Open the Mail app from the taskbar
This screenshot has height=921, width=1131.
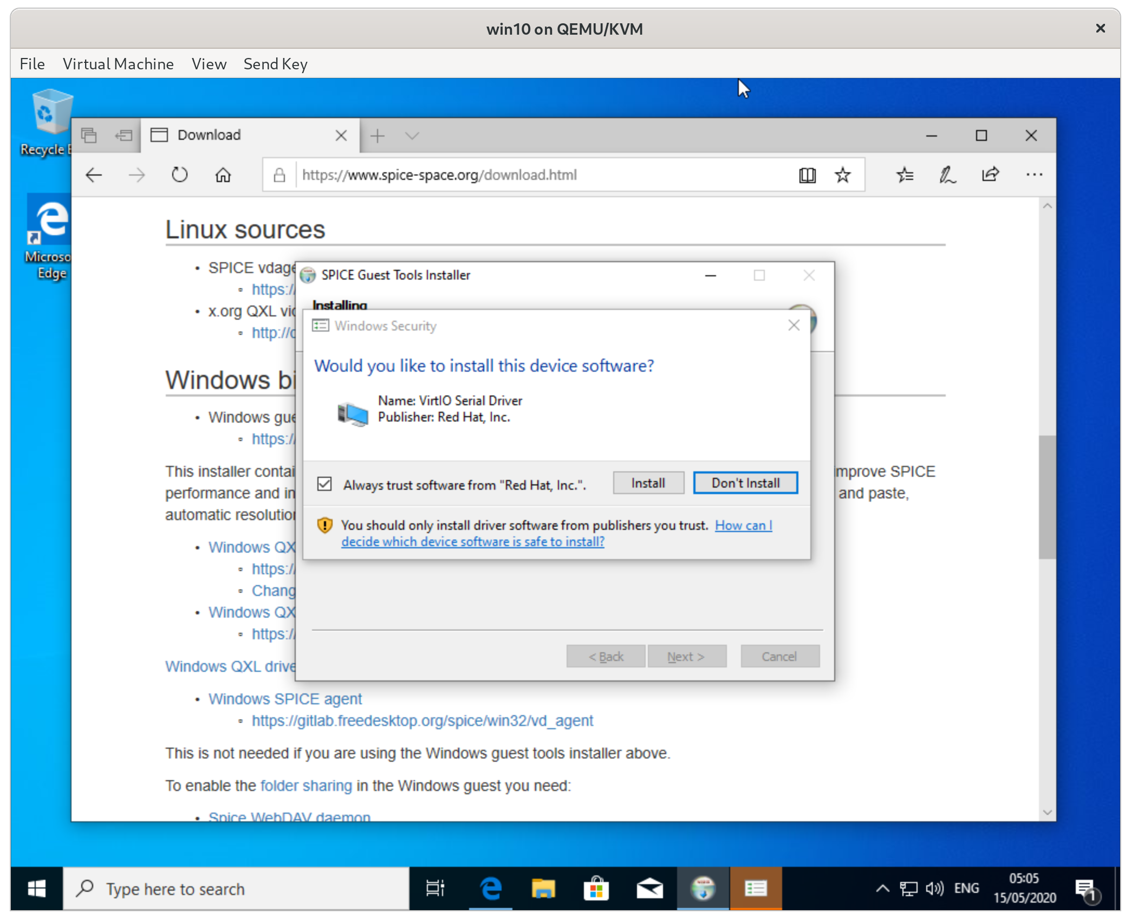pyautogui.click(x=649, y=888)
